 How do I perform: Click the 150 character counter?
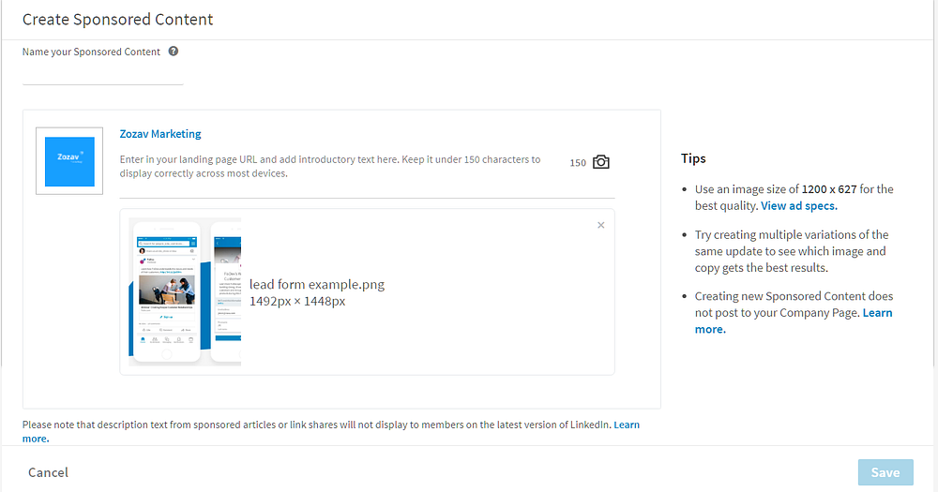pyautogui.click(x=578, y=163)
